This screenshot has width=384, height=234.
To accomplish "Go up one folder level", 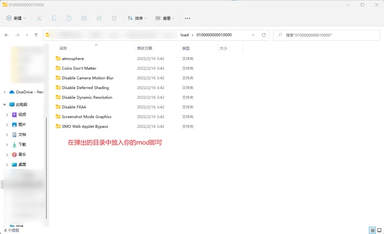I will [36, 35].
